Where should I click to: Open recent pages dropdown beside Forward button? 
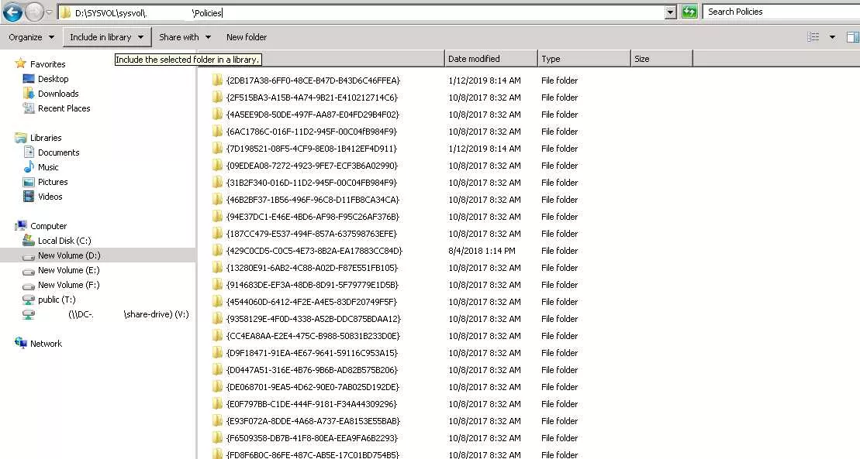49,12
